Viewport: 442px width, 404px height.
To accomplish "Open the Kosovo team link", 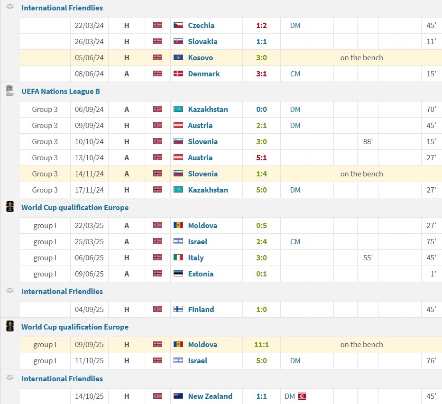I will 201,57.
